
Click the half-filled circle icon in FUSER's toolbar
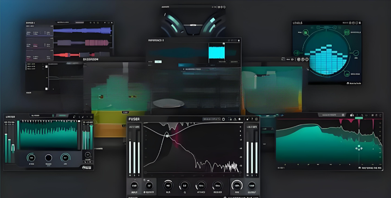point(240,119)
